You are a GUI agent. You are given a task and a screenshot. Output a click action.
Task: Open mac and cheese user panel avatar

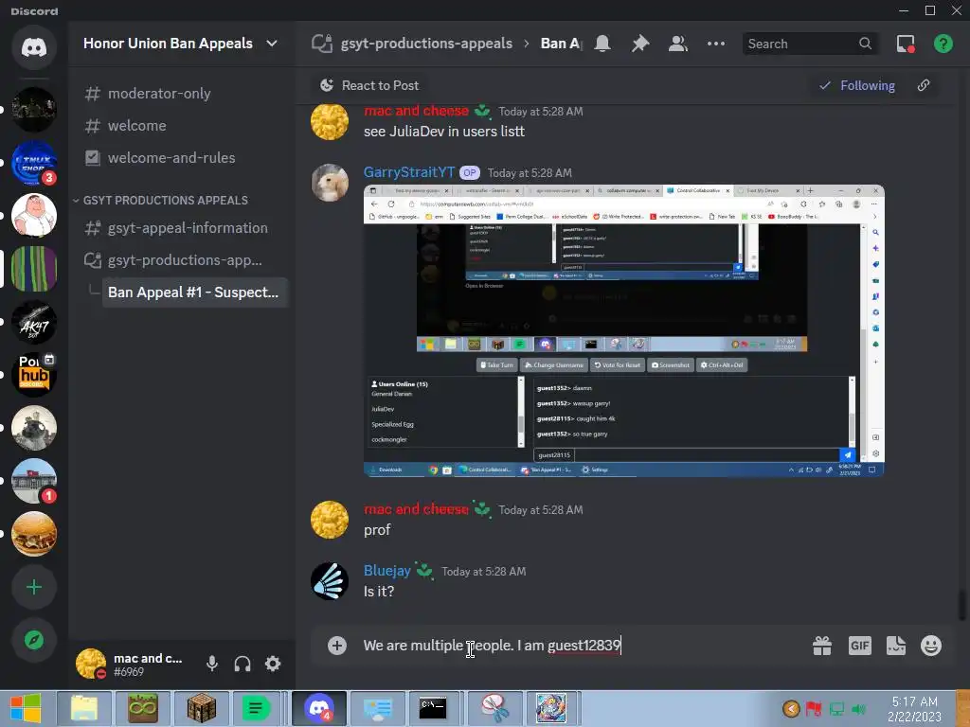pyautogui.click(x=90, y=664)
